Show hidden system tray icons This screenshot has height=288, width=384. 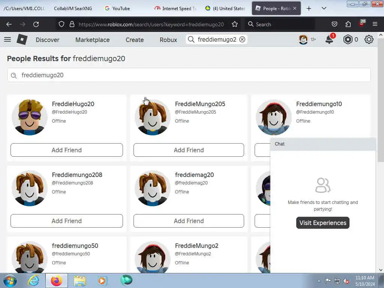[319, 281]
